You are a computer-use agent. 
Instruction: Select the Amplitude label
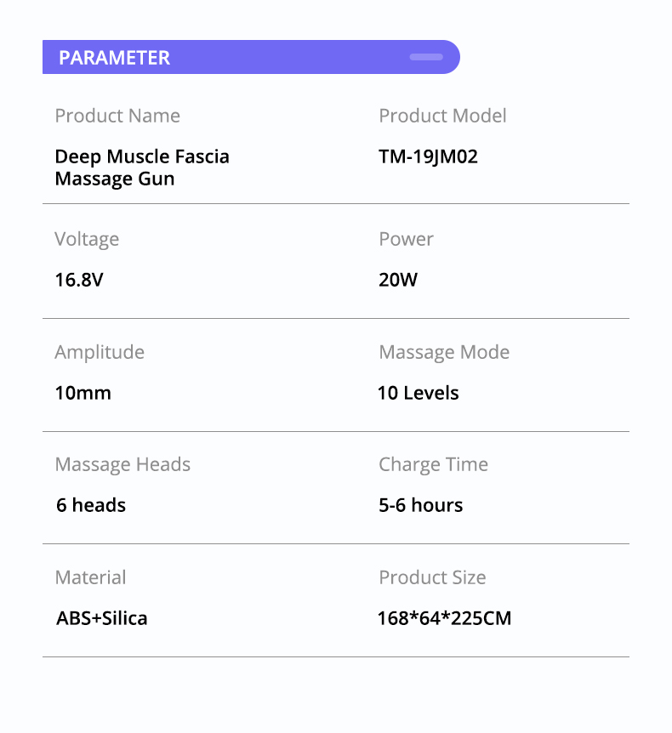tap(100, 353)
